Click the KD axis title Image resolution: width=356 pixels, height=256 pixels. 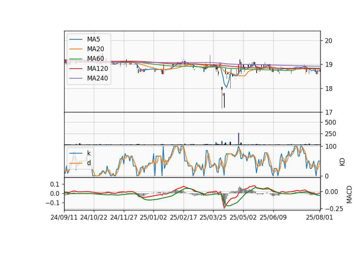pos(342,162)
